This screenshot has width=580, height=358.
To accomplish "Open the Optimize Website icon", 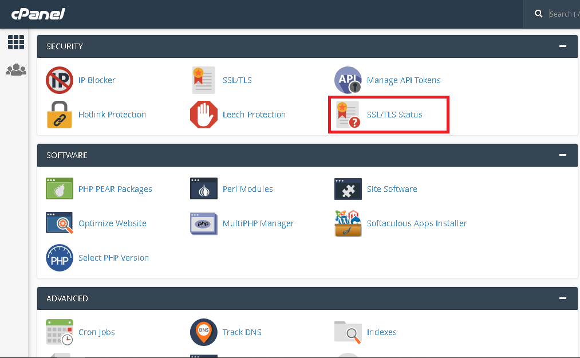I will click(60, 223).
